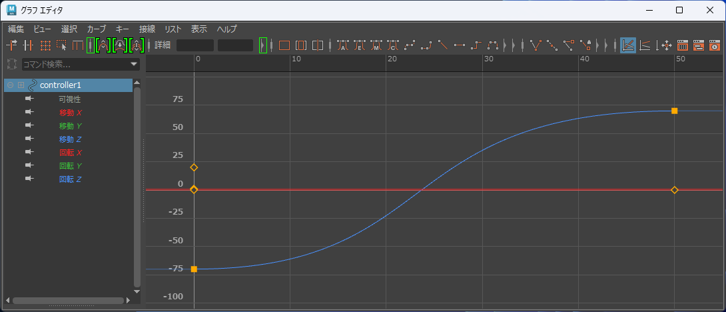The image size is (726, 312).
Task: Select the filled key at frame 0, value -75
Action: point(194,269)
